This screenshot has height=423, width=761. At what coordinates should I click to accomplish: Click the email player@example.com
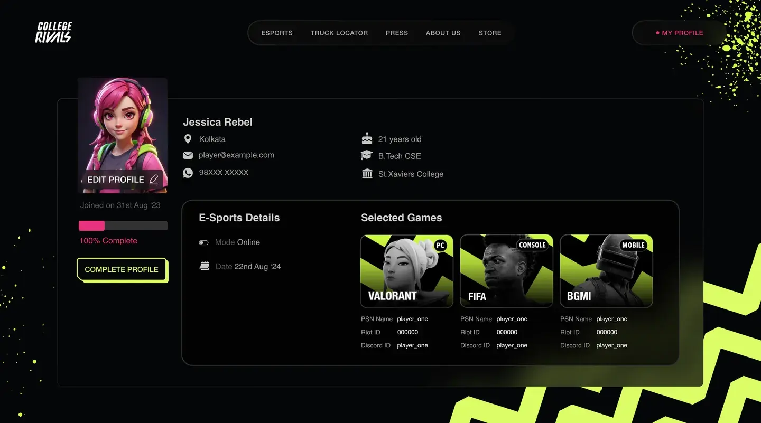point(236,155)
